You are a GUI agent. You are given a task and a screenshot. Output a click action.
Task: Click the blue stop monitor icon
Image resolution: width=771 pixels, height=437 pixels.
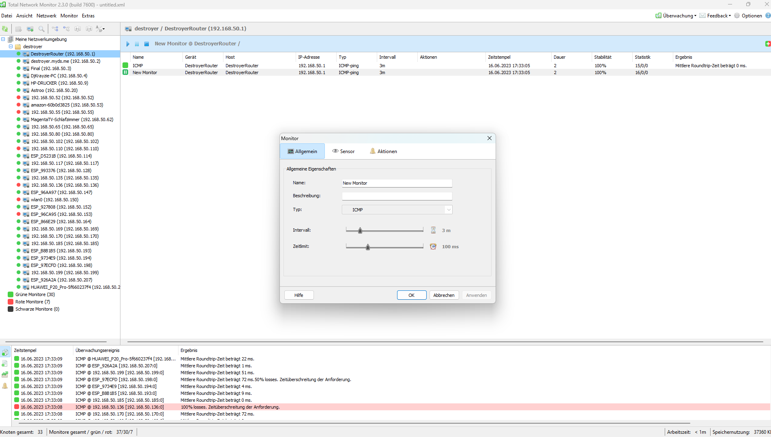click(147, 44)
